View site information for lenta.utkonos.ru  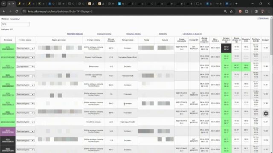point(24,11)
